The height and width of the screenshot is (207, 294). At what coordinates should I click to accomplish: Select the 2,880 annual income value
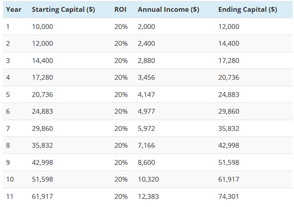point(147,61)
